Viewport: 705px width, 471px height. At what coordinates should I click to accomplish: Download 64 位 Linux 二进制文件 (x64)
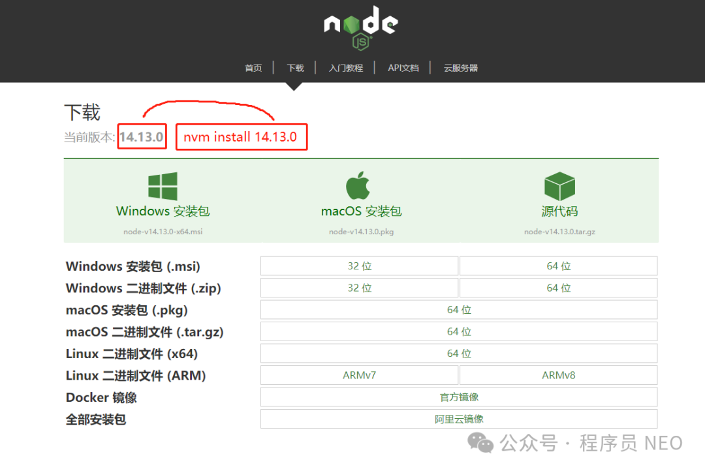pyautogui.click(x=459, y=354)
